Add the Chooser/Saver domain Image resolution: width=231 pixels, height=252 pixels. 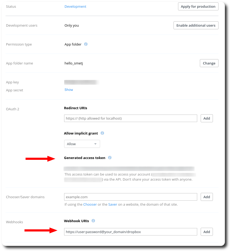[x=207, y=197]
